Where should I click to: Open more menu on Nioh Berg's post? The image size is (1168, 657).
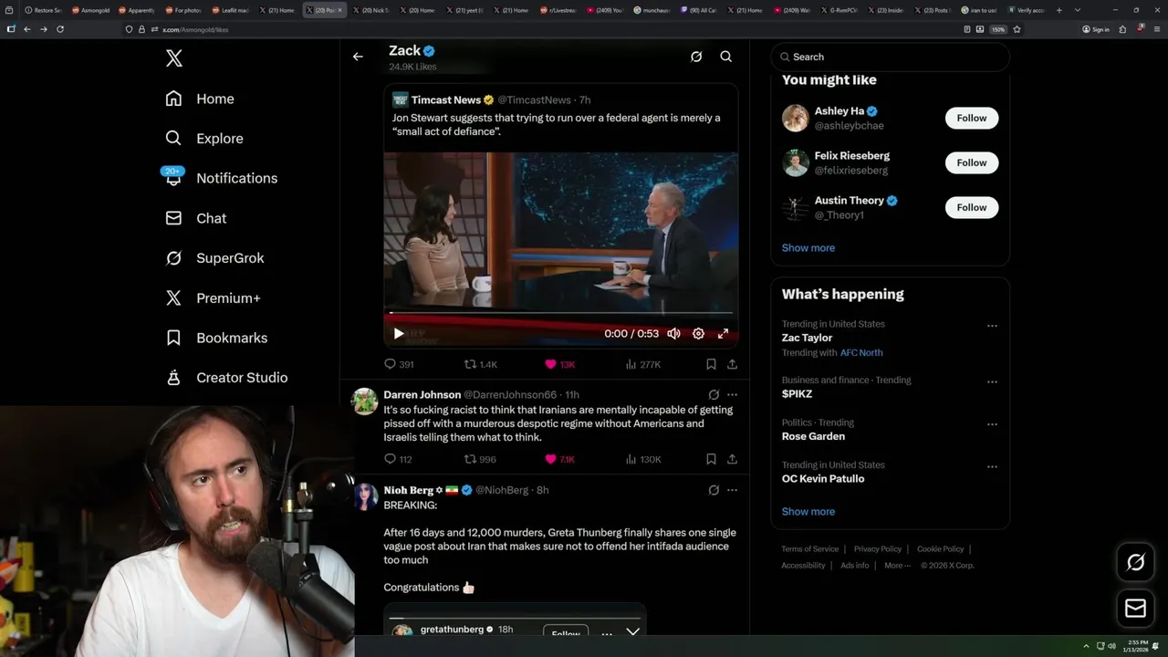(732, 490)
